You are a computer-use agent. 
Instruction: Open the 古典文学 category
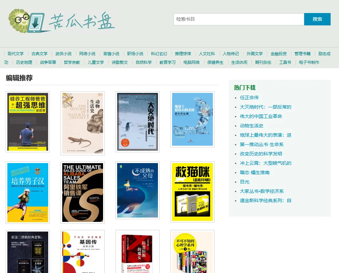pos(39,54)
